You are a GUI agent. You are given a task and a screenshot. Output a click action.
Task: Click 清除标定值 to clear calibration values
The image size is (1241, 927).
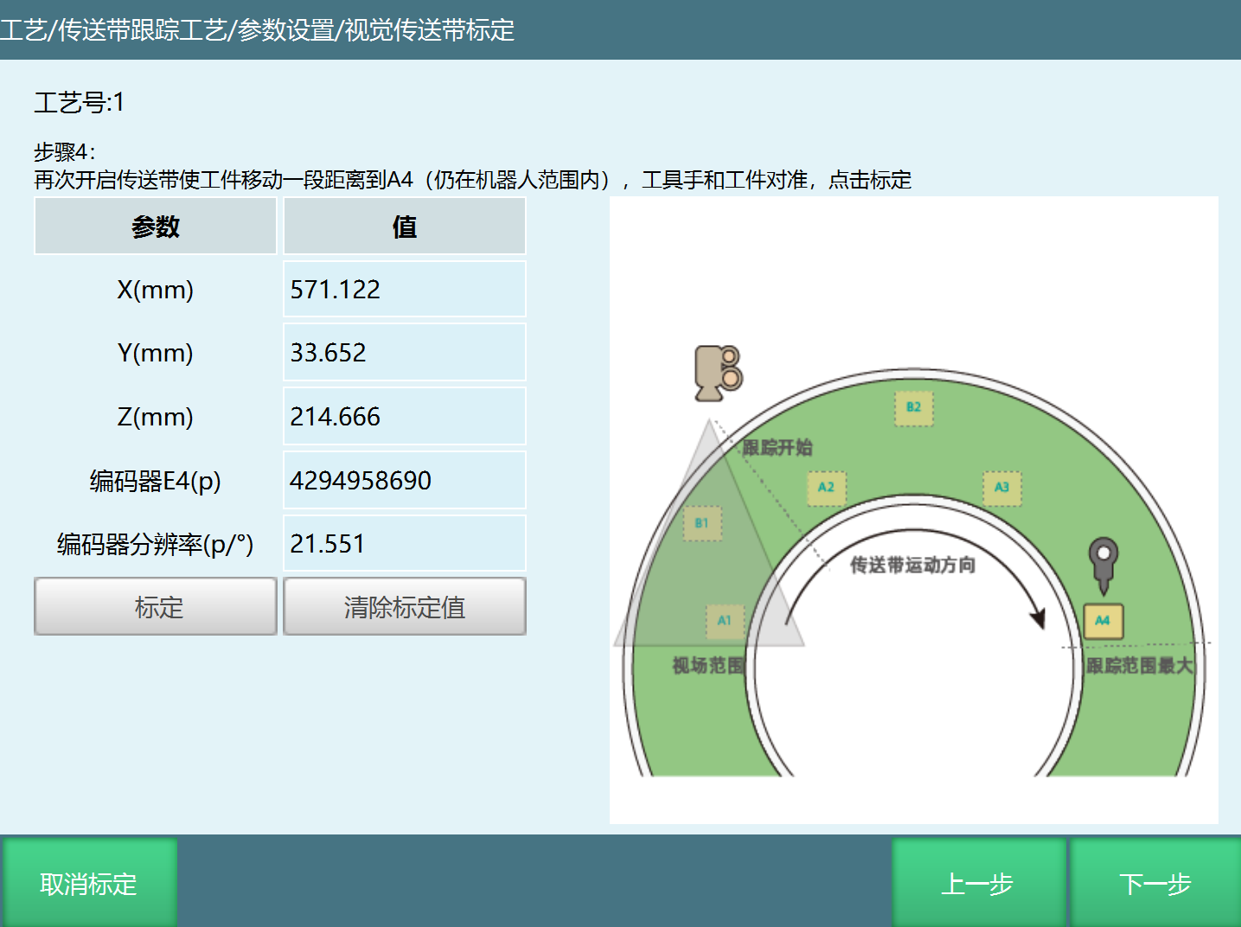[x=404, y=607]
